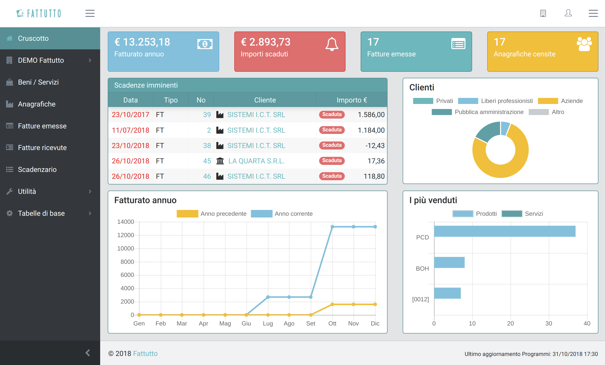Click the company building icon in header
Viewport: 605px width, 365px height.
[x=543, y=13]
